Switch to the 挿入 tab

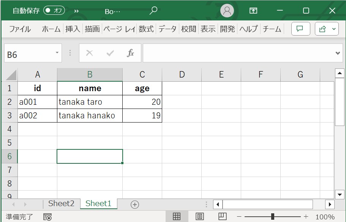tap(73, 29)
